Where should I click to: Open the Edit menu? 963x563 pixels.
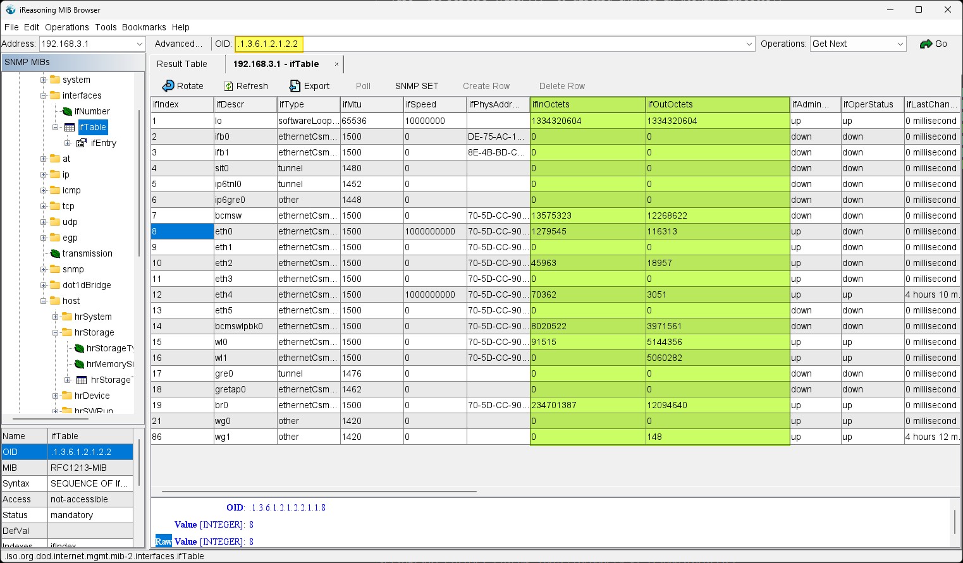pyautogui.click(x=32, y=27)
